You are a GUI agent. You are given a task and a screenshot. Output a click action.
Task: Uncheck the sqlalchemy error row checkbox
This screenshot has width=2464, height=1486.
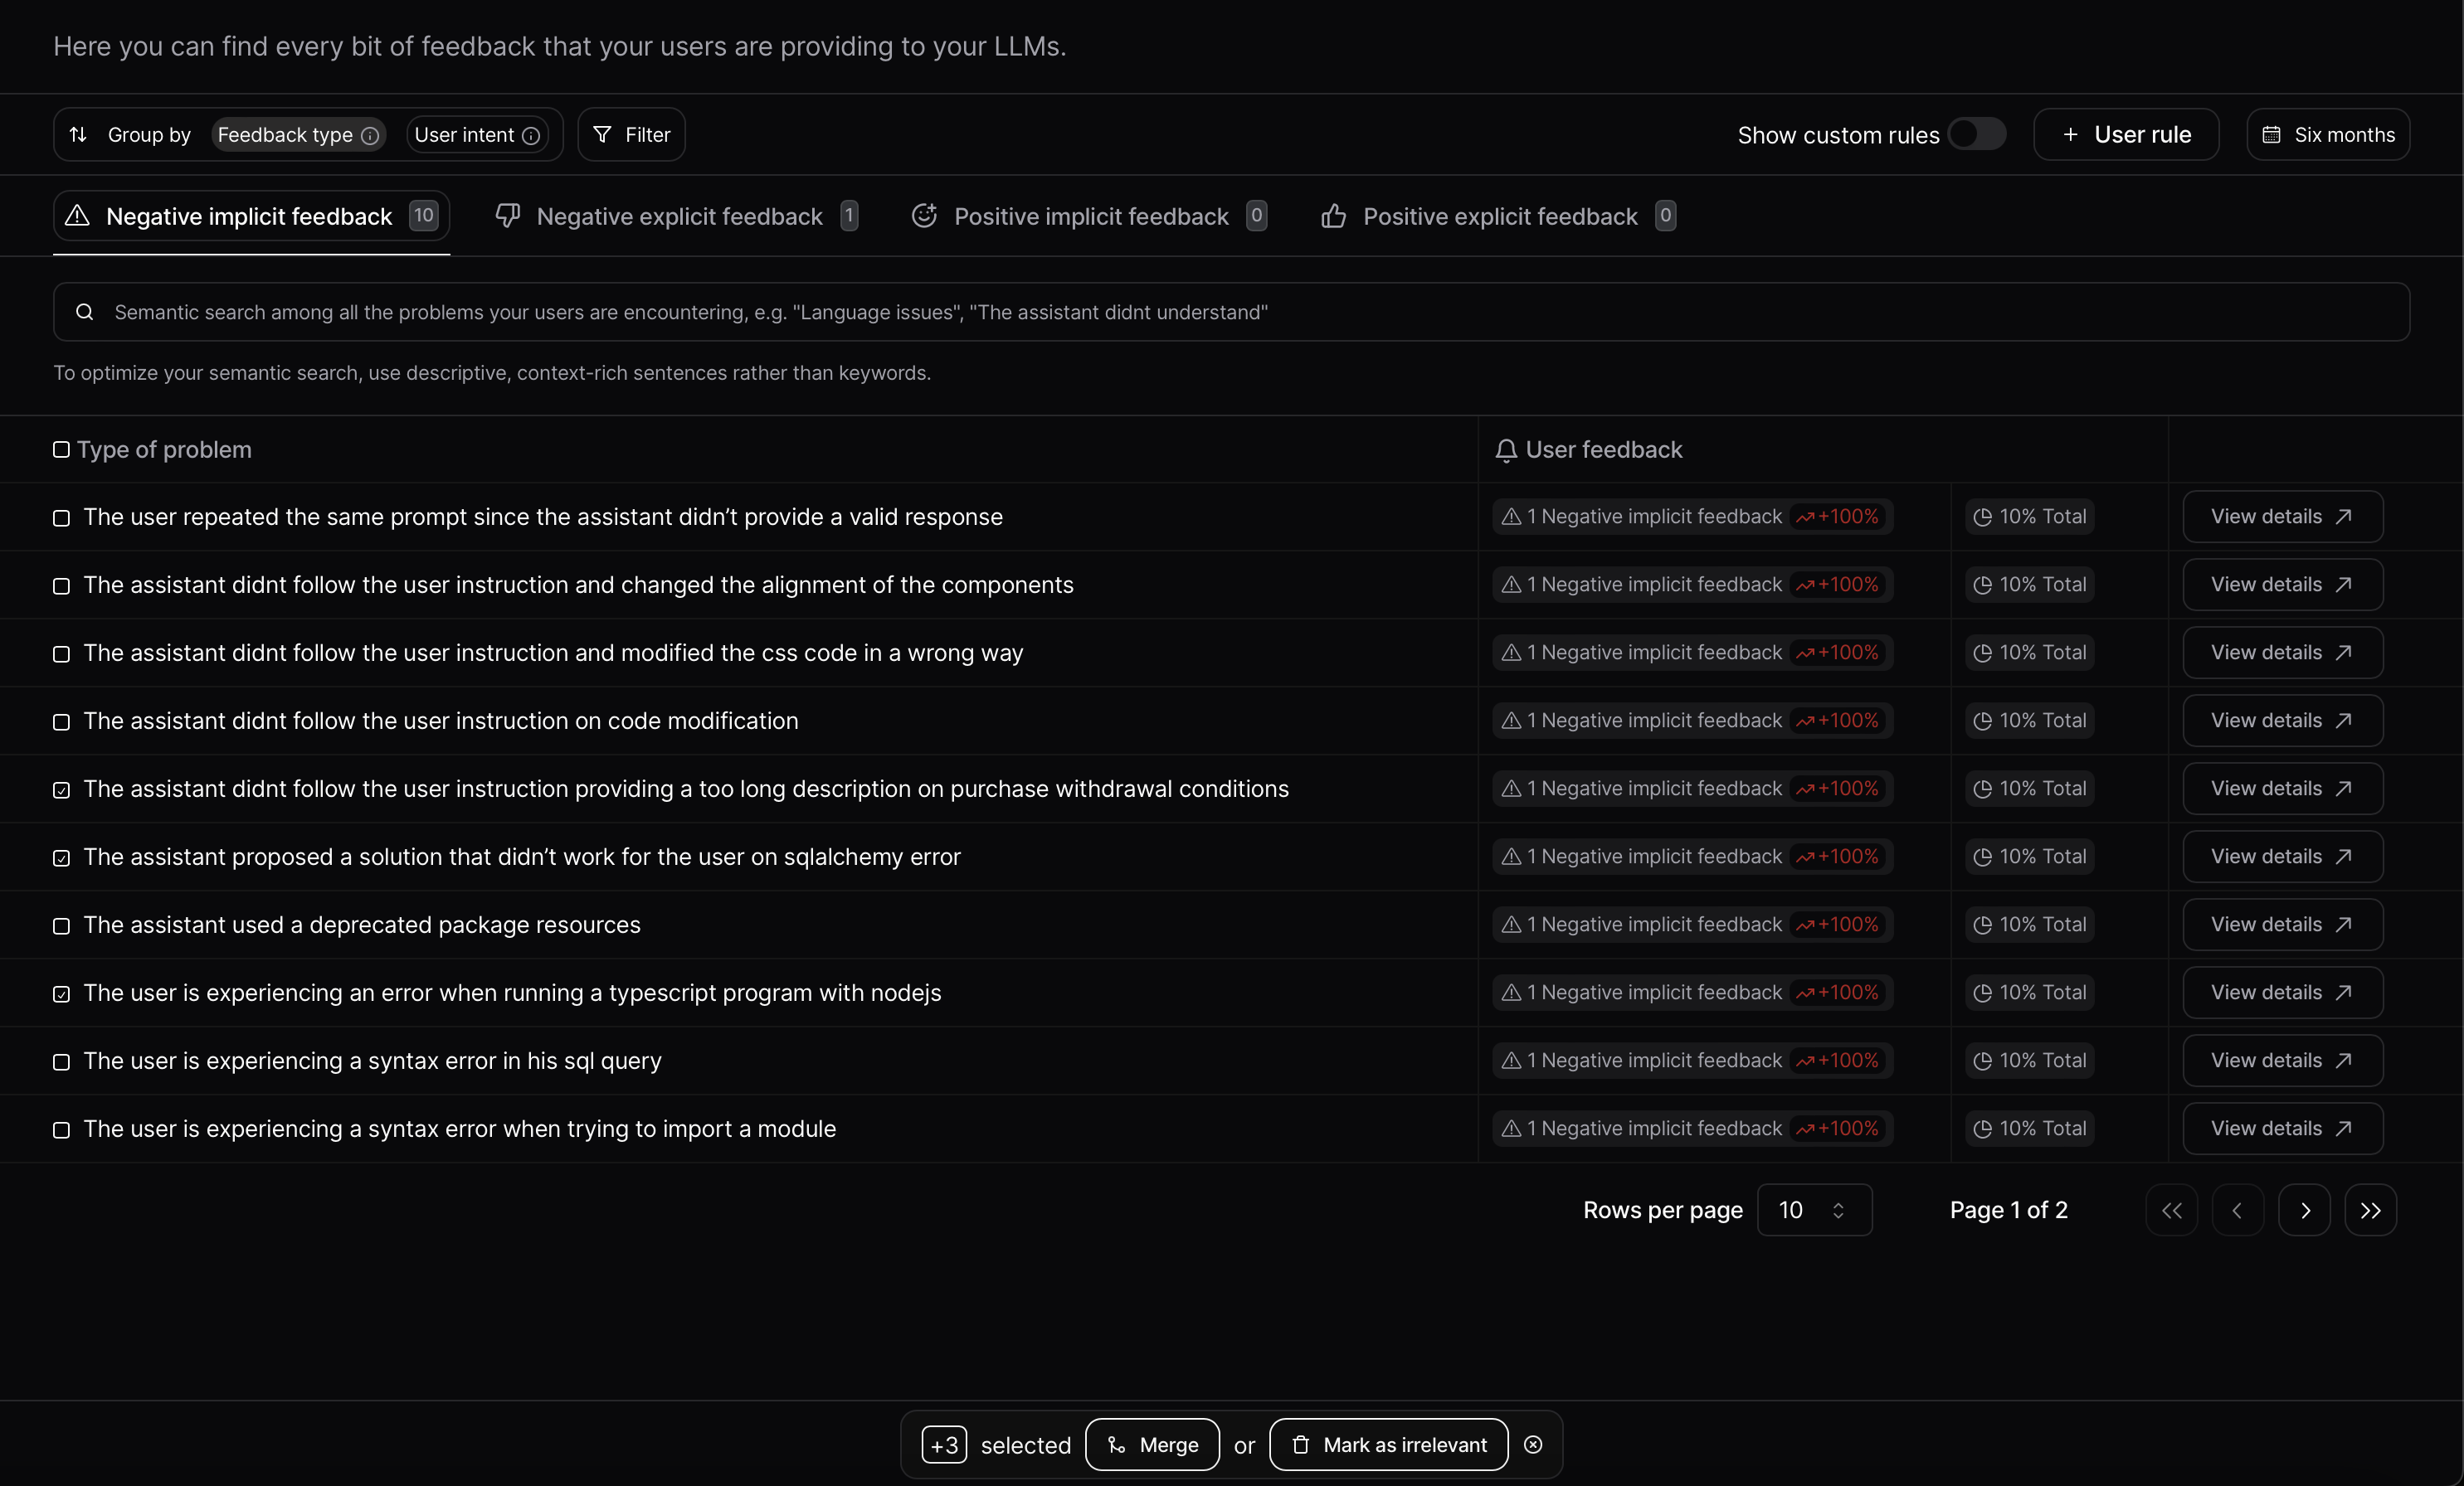(x=61, y=858)
